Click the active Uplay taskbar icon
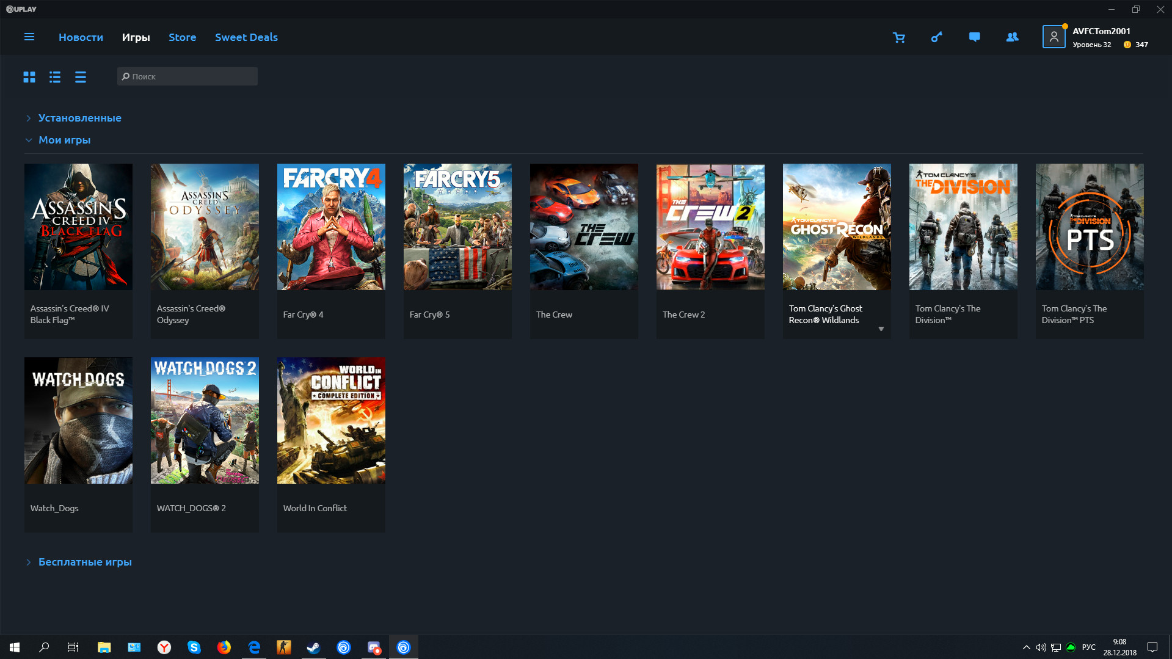Viewport: 1172px width, 659px height. tap(404, 647)
